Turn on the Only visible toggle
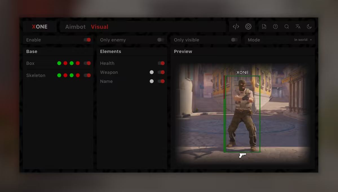338x192 pixels. tap(234, 40)
